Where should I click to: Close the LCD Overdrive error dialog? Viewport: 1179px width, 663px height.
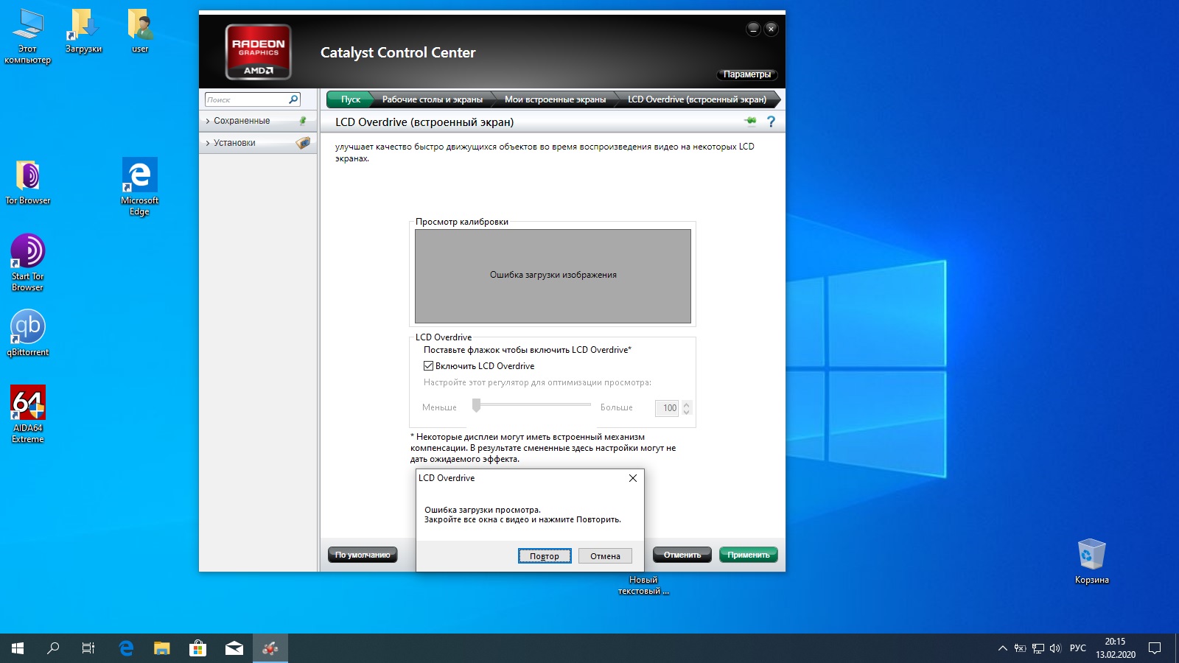coord(633,478)
